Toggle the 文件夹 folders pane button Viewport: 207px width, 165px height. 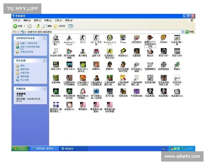click(60, 26)
